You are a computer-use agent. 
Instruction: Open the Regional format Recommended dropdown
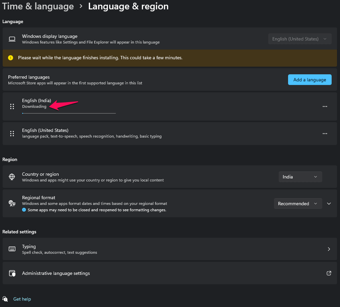[x=297, y=204]
